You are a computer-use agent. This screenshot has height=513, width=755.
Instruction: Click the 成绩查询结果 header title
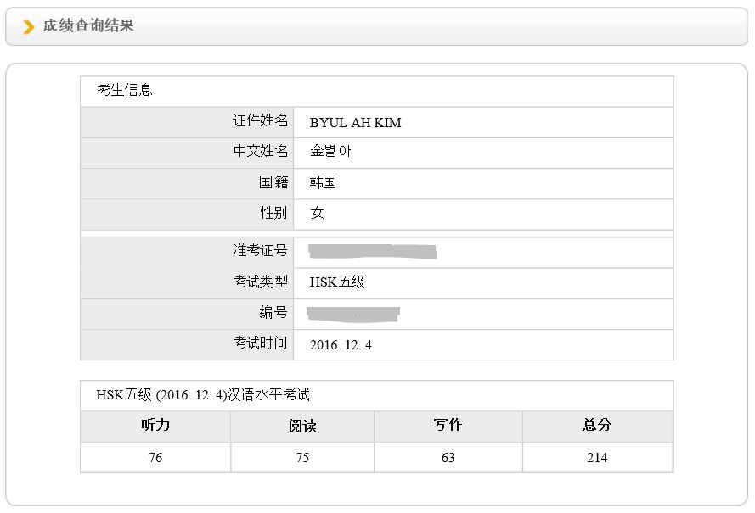click(88, 26)
